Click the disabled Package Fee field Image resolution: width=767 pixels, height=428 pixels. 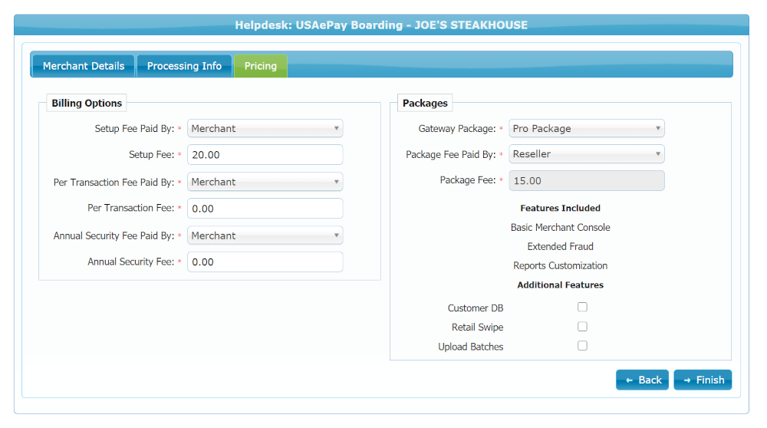pyautogui.click(x=587, y=180)
